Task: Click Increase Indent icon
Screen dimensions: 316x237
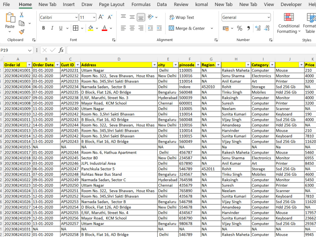Action: click(x=159, y=28)
